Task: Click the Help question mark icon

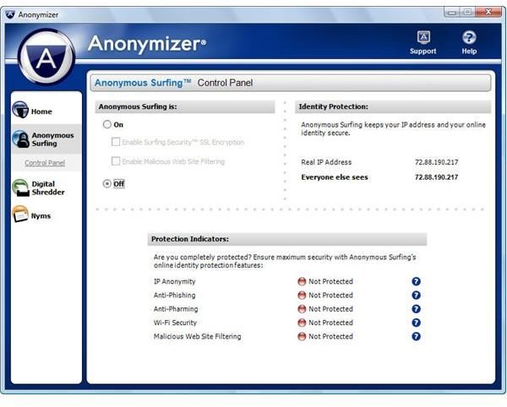Action: [x=469, y=38]
